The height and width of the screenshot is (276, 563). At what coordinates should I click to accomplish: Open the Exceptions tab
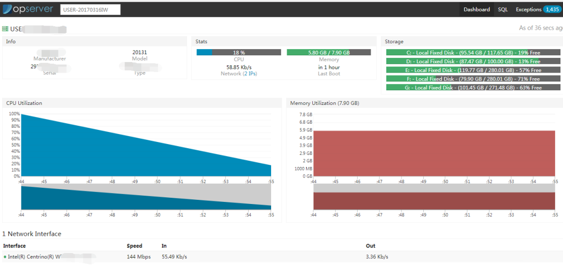pyautogui.click(x=528, y=9)
